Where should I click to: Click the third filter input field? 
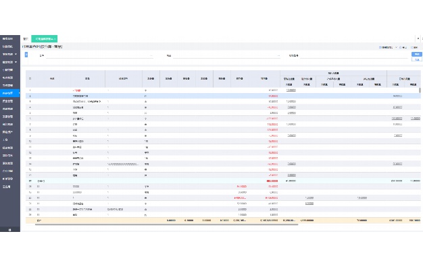point(353,56)
